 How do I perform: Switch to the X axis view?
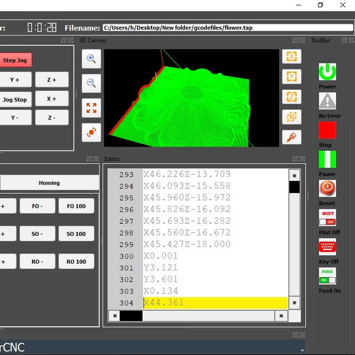(291, 56)
